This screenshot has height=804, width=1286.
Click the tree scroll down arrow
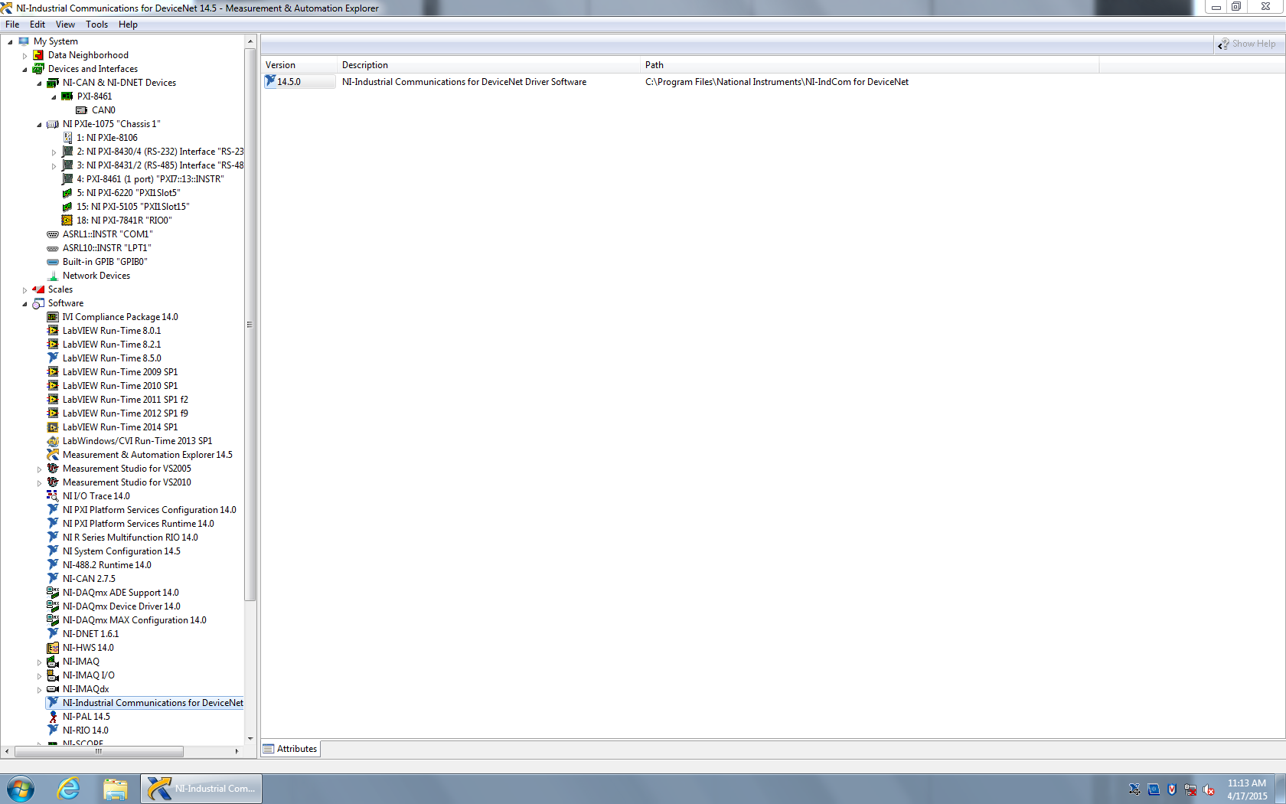click(250, 739)
